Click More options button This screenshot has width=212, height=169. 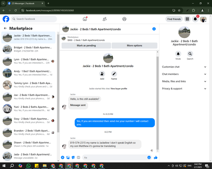click(x=134, y=46)
